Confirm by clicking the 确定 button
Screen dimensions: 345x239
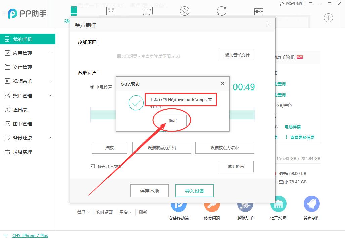(172, 121)
